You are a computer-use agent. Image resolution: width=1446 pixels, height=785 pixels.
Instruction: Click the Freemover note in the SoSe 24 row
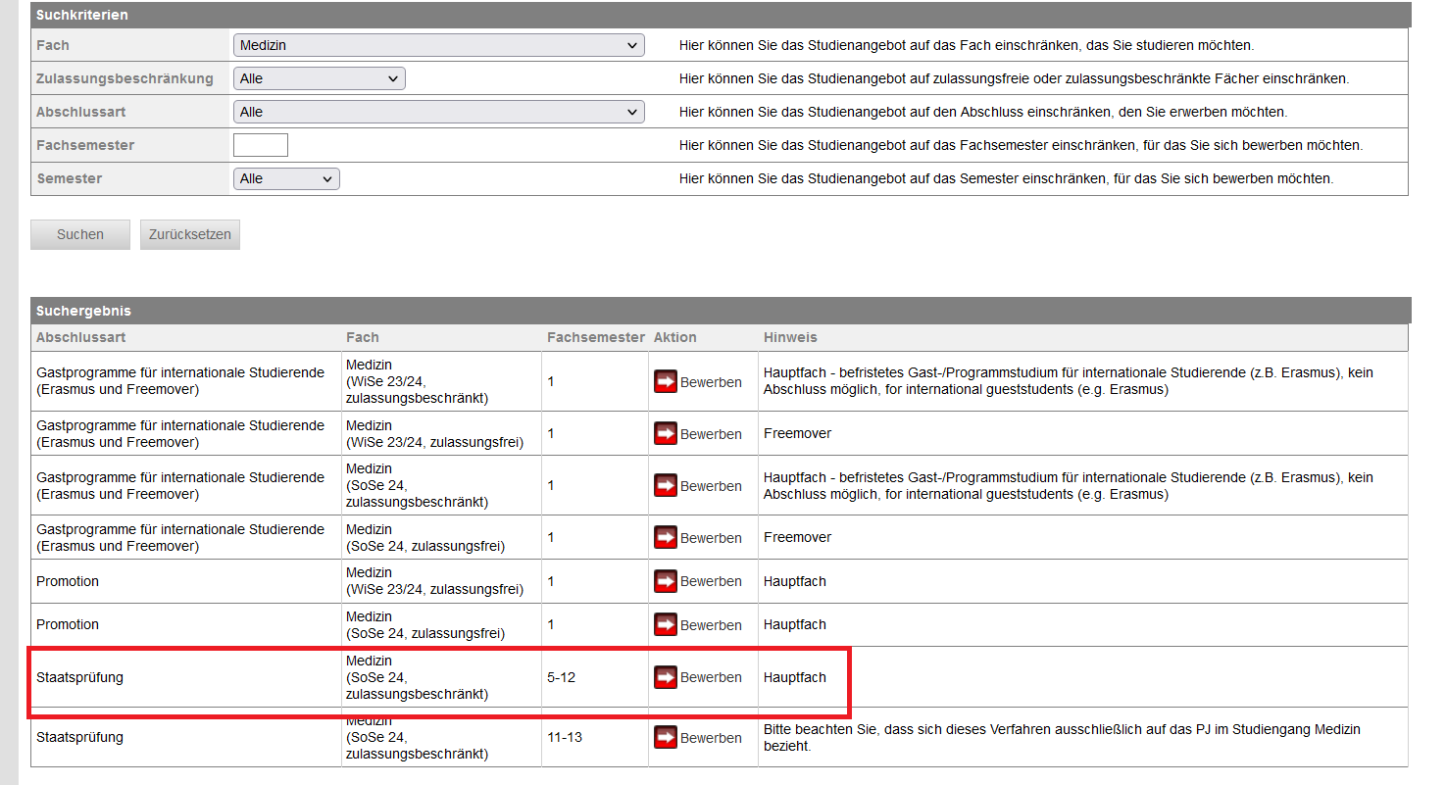(797, 537)
